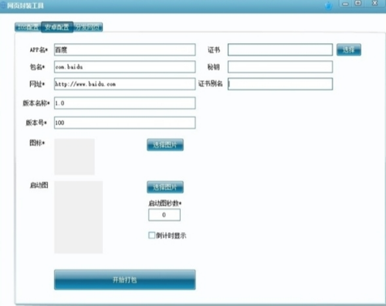The width and height of the screenshot is (386, 306).
Task: Focus the 秘钥 input field
Action: click(280, 67)
